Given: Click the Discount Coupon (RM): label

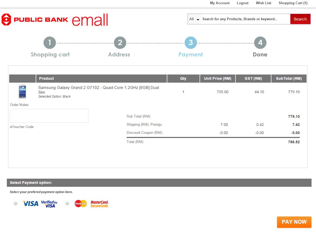Looking at the screenshot, I should point(145,132).
